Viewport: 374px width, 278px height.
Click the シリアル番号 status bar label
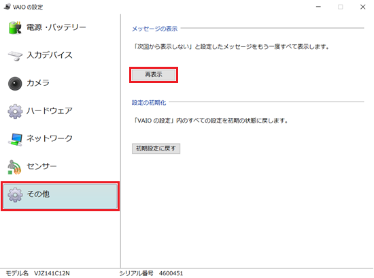136,273
